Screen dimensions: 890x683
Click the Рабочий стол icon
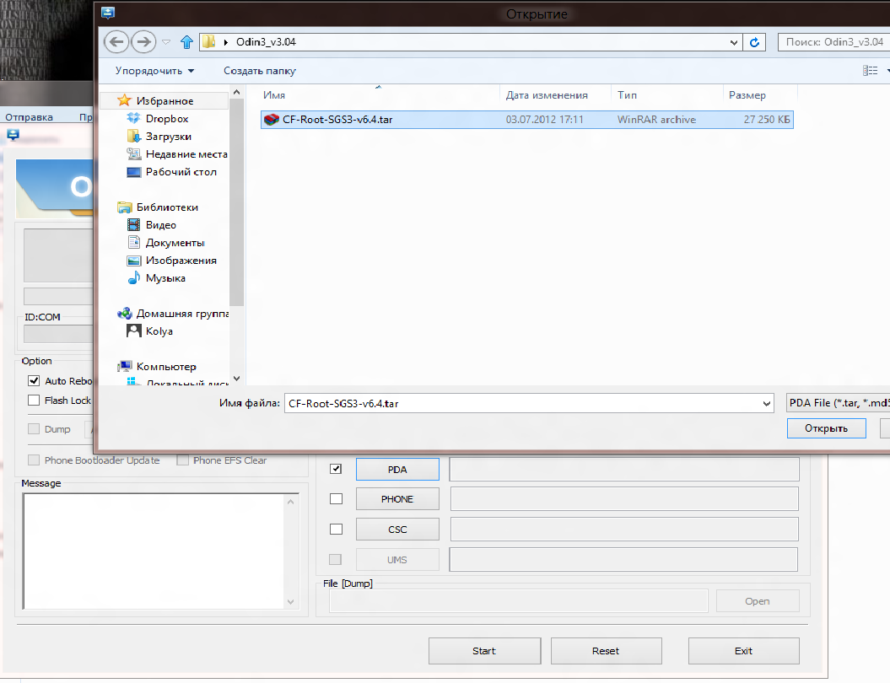tap(133, 172)
